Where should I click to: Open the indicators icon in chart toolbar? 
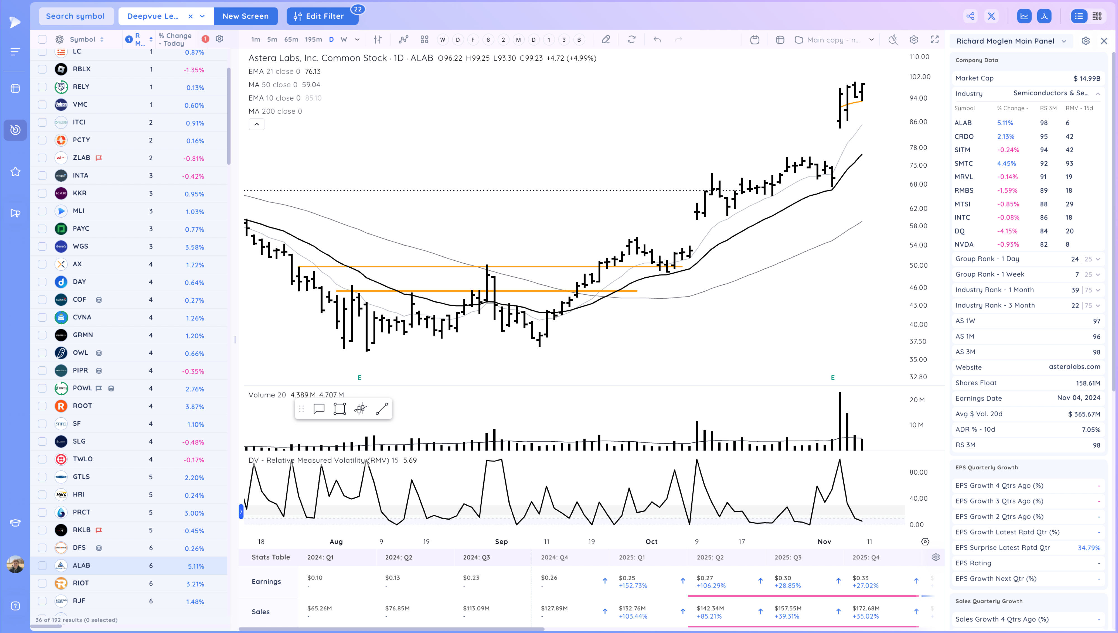click(404, 40)
